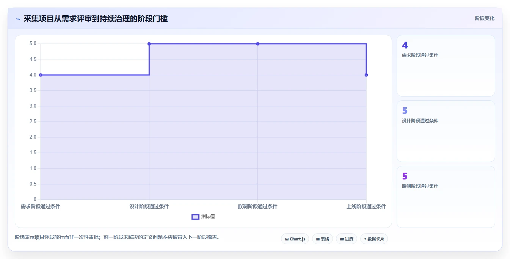The image size is (510, 259).
Task: Open the card showing 4 需求阶段通过条件
Action: click(x=446, y=66)
